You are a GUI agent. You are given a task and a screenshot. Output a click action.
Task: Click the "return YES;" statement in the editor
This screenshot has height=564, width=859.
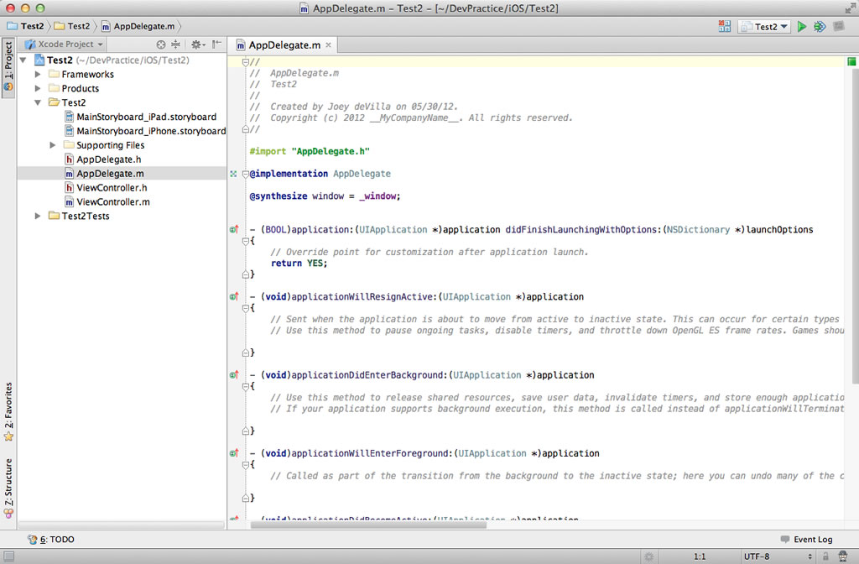pos(299,263)
